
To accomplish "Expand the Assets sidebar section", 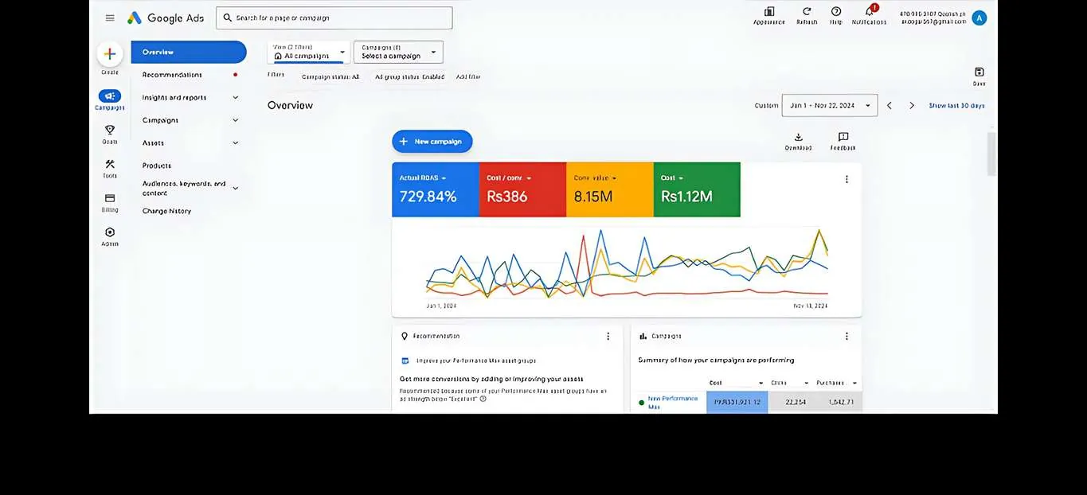I will tap(236, 143).
